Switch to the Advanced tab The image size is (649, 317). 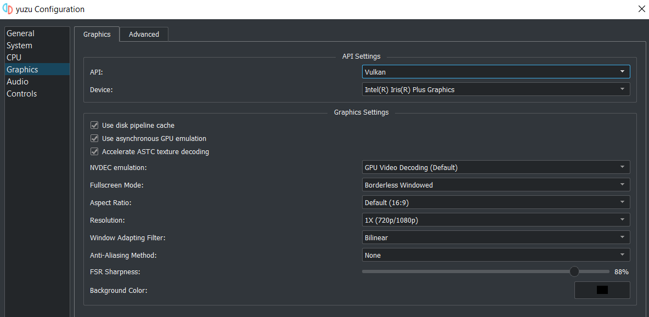pyautogui.click(x=144, y=35)
